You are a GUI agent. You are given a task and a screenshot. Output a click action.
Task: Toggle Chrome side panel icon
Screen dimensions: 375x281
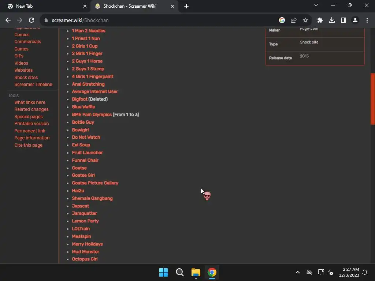[x=344, y=20]
